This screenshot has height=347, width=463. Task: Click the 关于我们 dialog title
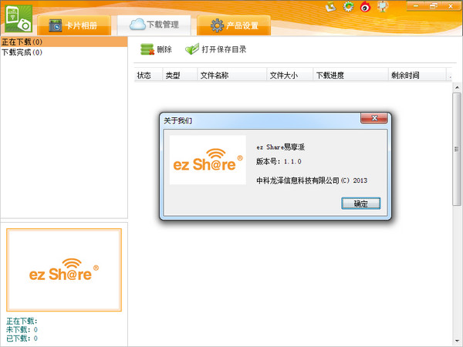pos(177,121)
